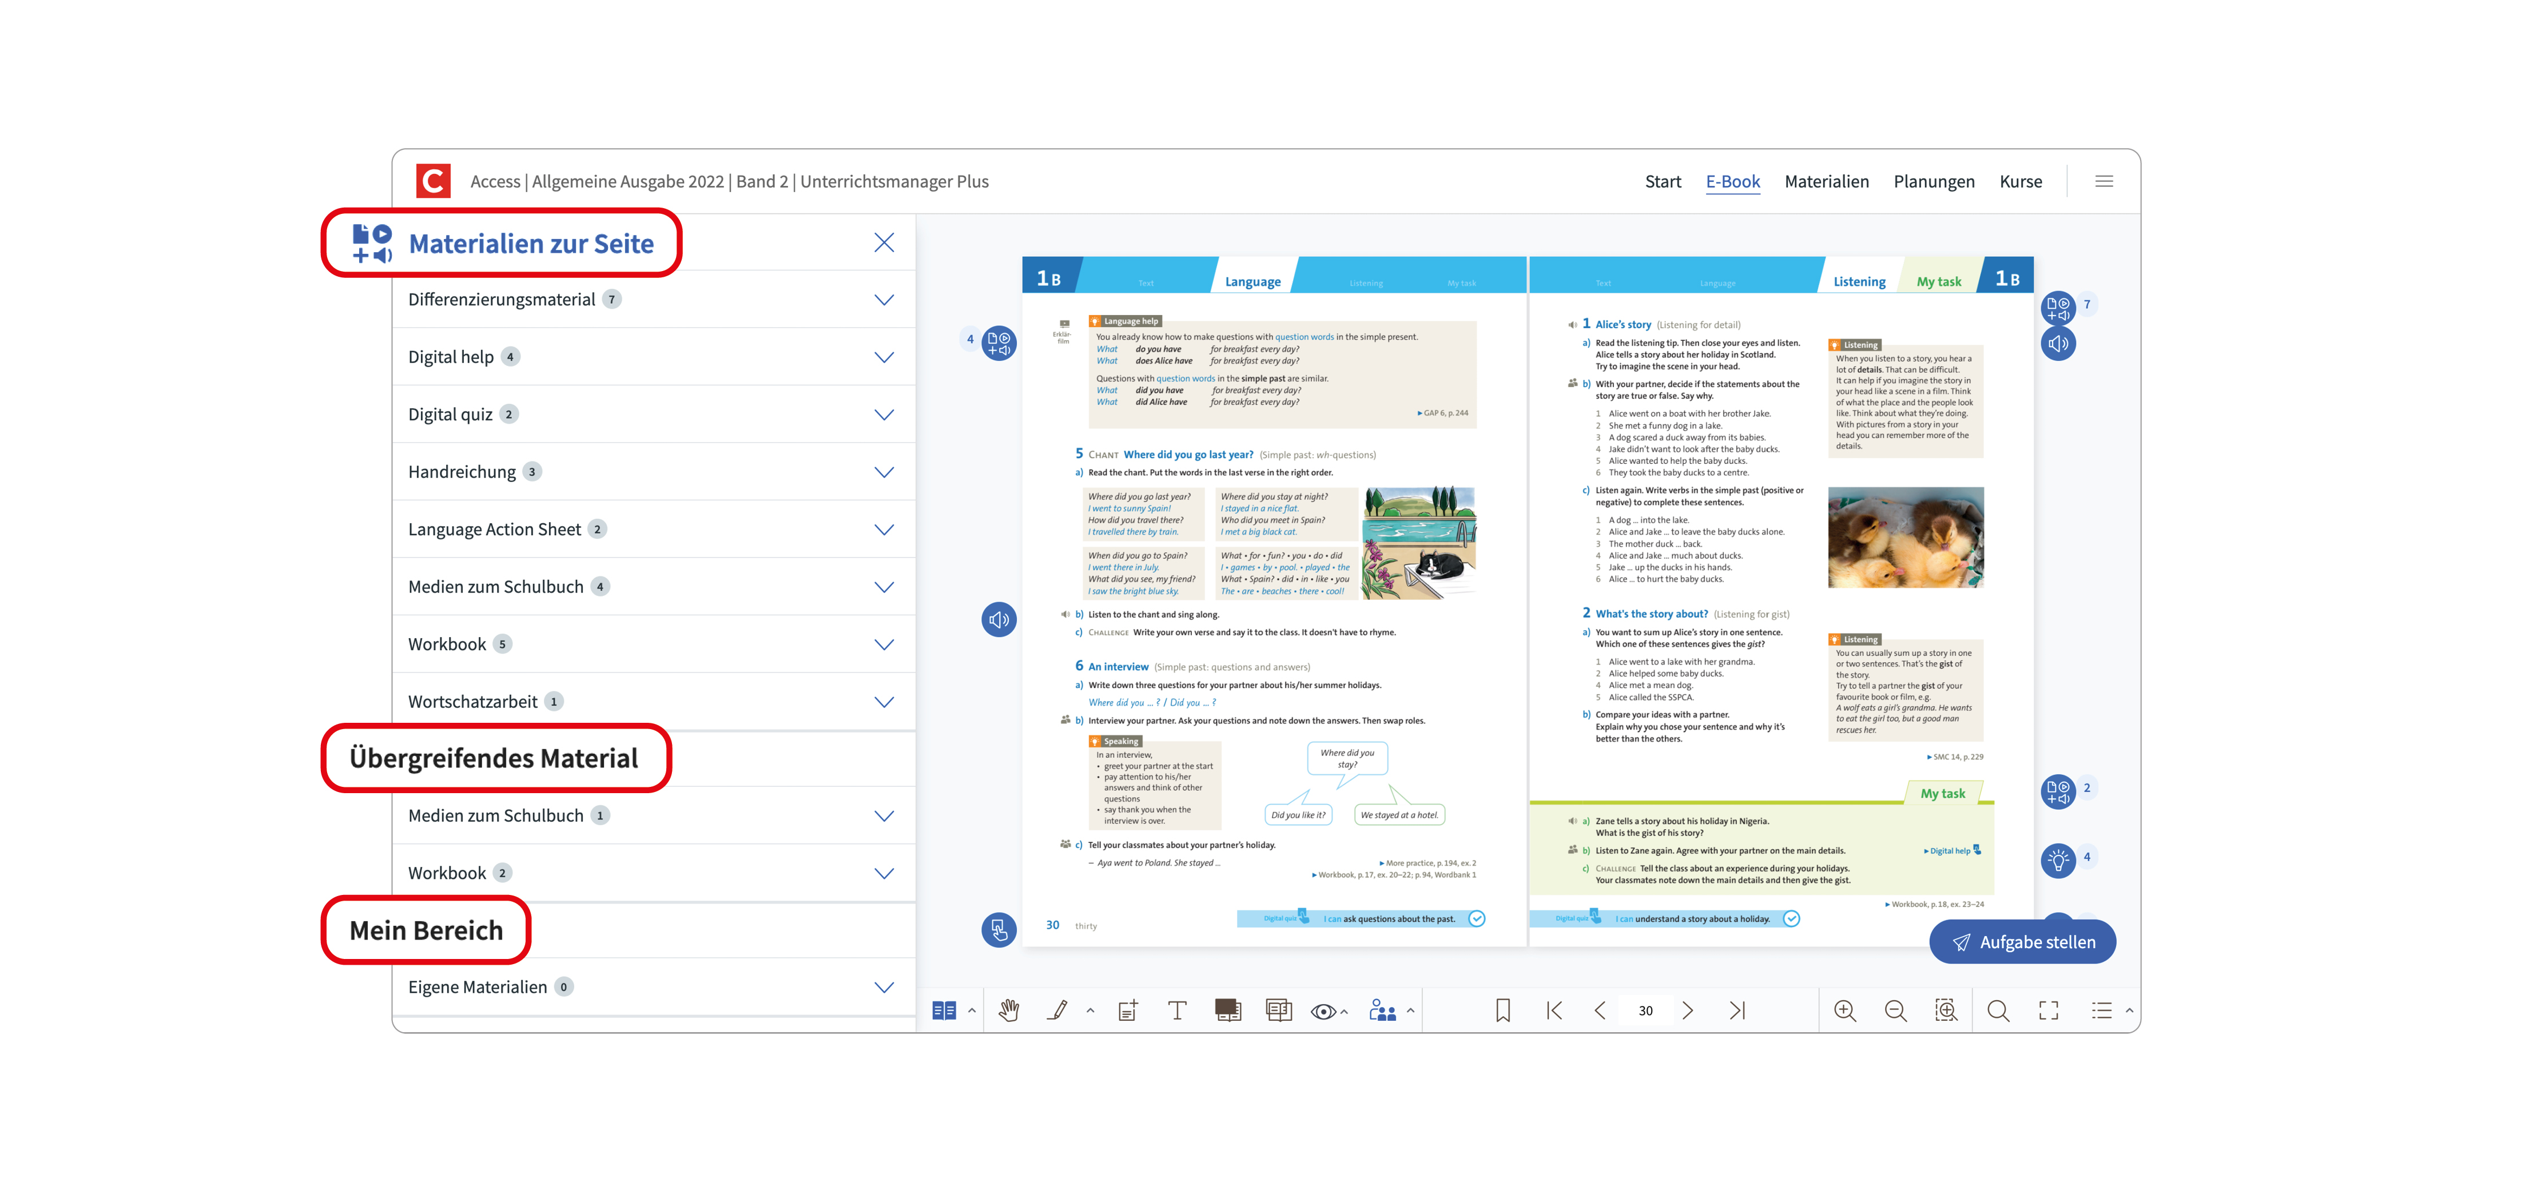The image size is (2533, 1182).
Task: Enter fullscreen mode
Action: 2048,1010
